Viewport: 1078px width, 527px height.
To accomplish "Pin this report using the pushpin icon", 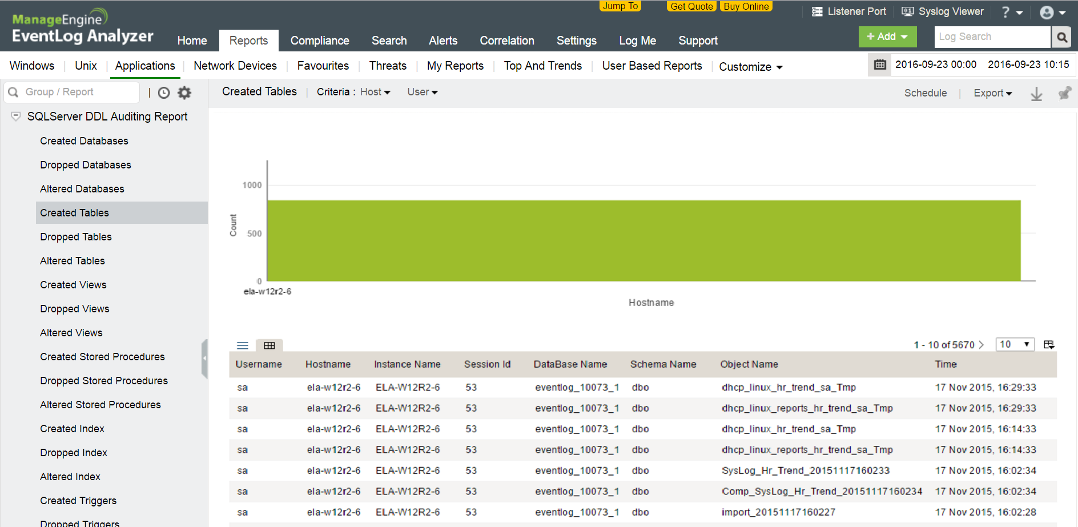I will [1064, 93].
